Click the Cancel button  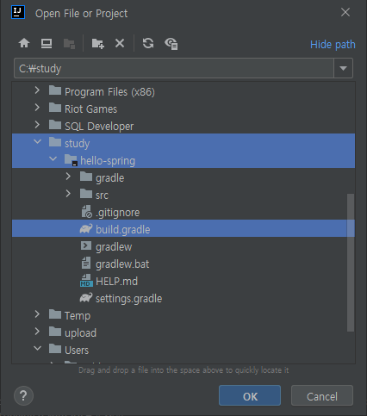point(322,395)
